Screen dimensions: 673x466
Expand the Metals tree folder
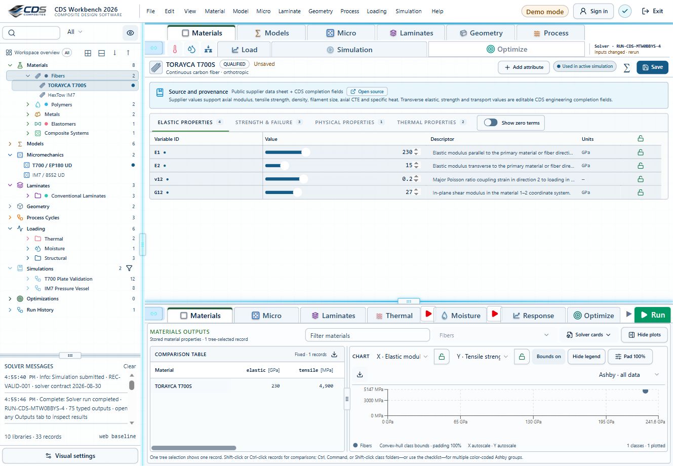[x=28, y=114]
